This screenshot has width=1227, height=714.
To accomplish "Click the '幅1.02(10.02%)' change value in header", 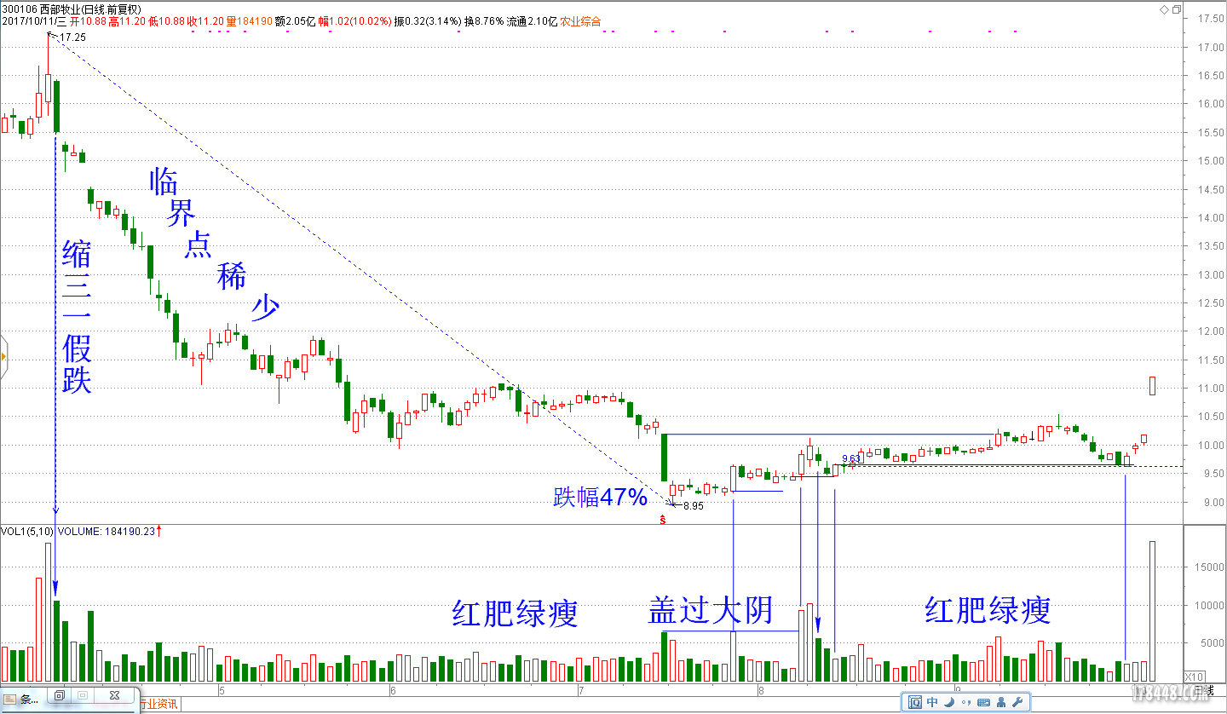I will [354, 20].
